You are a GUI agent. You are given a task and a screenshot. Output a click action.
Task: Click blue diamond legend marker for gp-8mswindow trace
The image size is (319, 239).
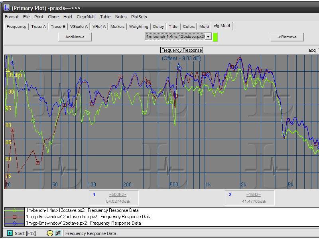15,223
